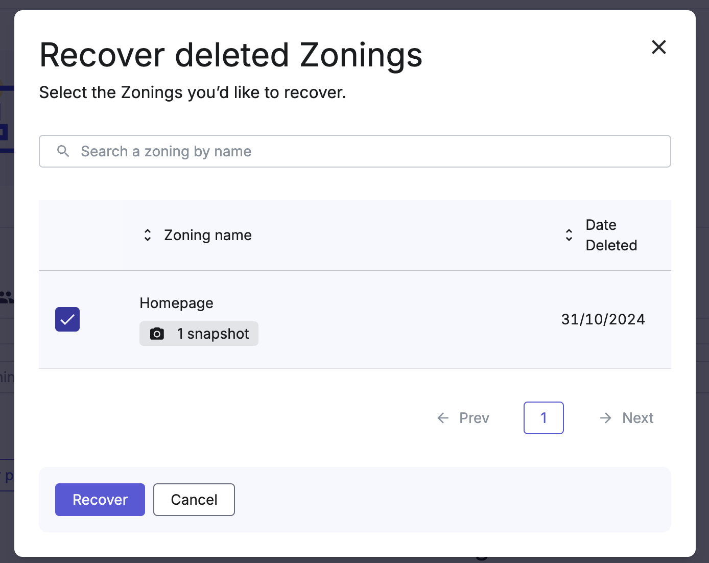This screenshot has height=563, width=709.
Task: Click the Date Deleted column header
Action: coord(611,235)
